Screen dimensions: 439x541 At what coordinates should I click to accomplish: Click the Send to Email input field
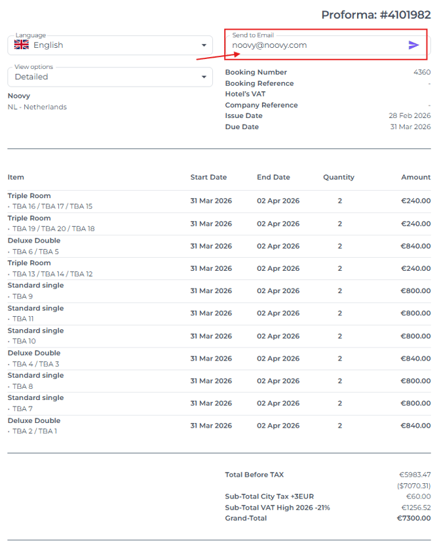coord(315,45)
